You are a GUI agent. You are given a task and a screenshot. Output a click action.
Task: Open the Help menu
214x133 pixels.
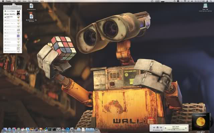coord(42,1)
